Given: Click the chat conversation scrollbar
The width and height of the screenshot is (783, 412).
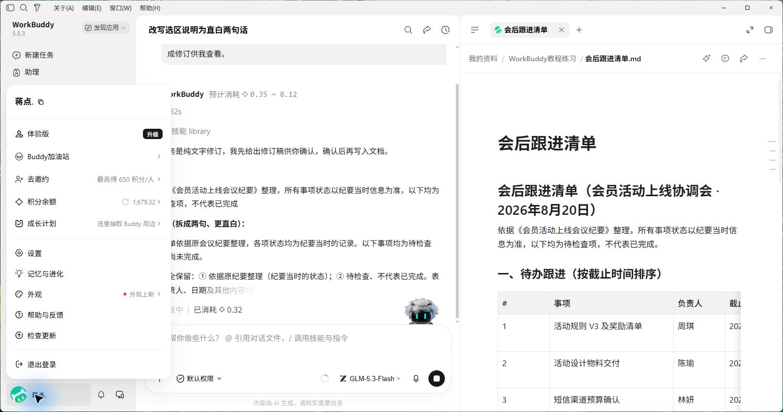Looking at the screenshot, I should pos(457,201).
